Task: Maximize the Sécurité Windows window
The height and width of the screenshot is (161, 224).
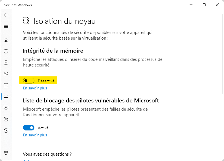Action: click(204, 5)
